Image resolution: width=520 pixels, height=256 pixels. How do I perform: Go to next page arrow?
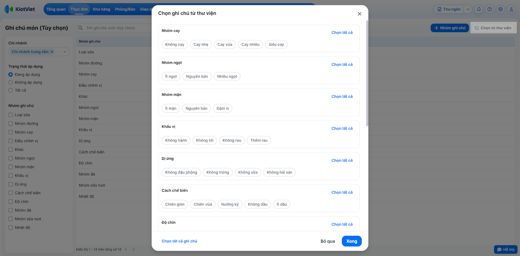point(134,250)
